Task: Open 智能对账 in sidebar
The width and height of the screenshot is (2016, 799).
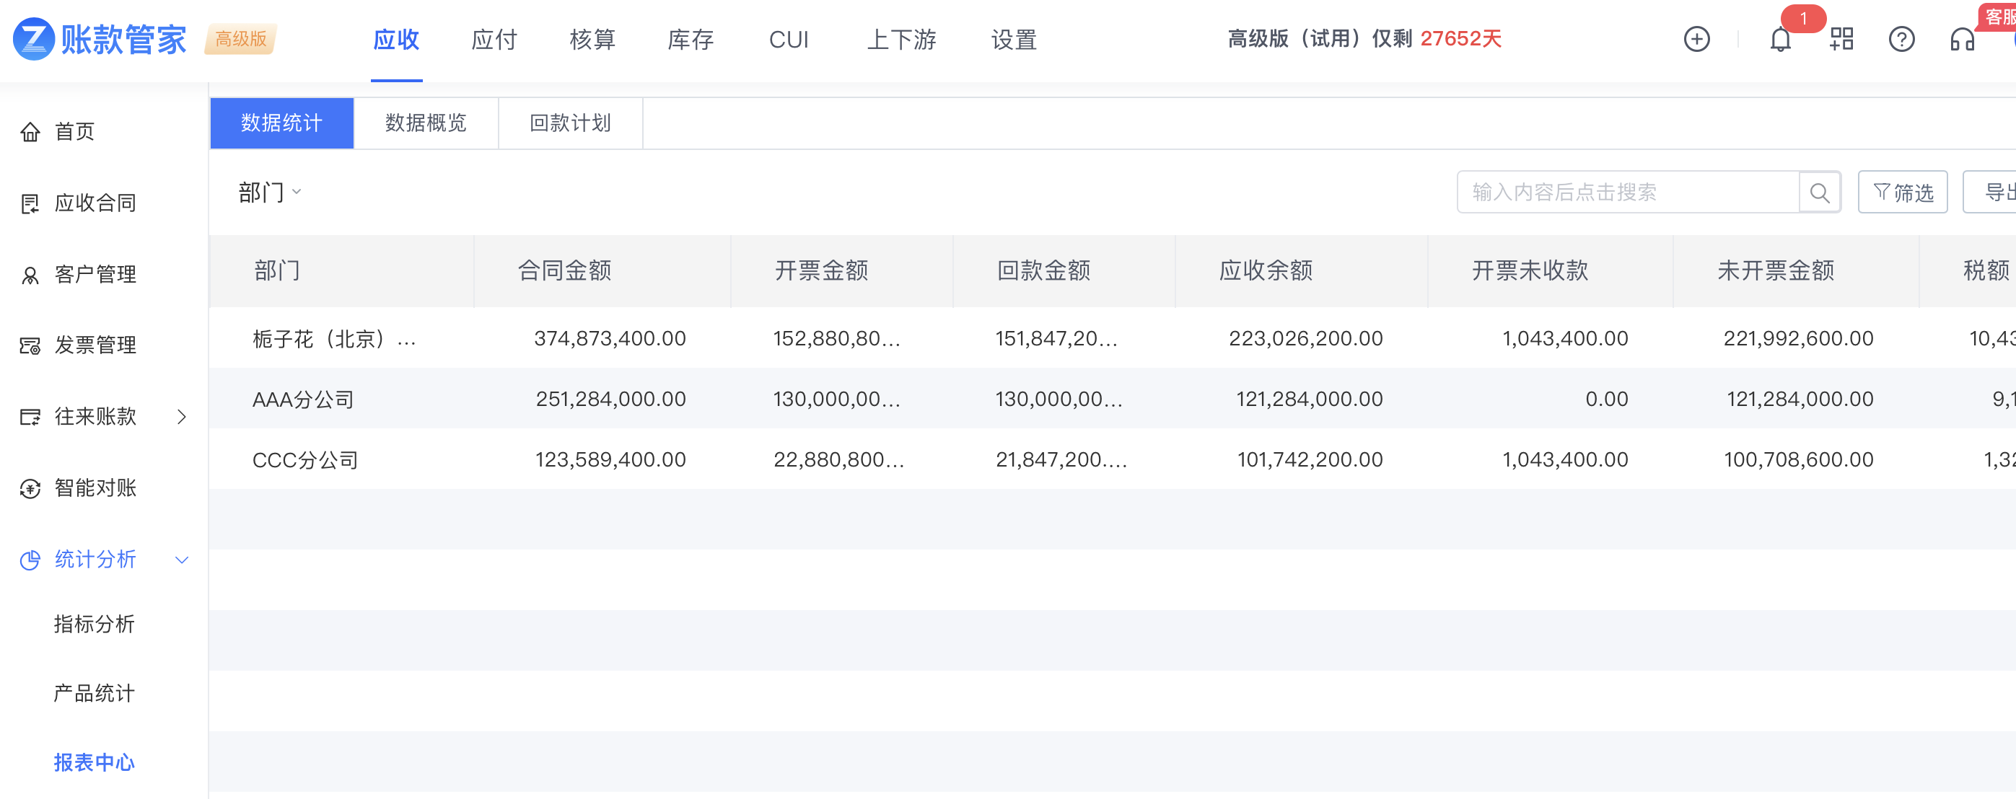Action: 95,489
